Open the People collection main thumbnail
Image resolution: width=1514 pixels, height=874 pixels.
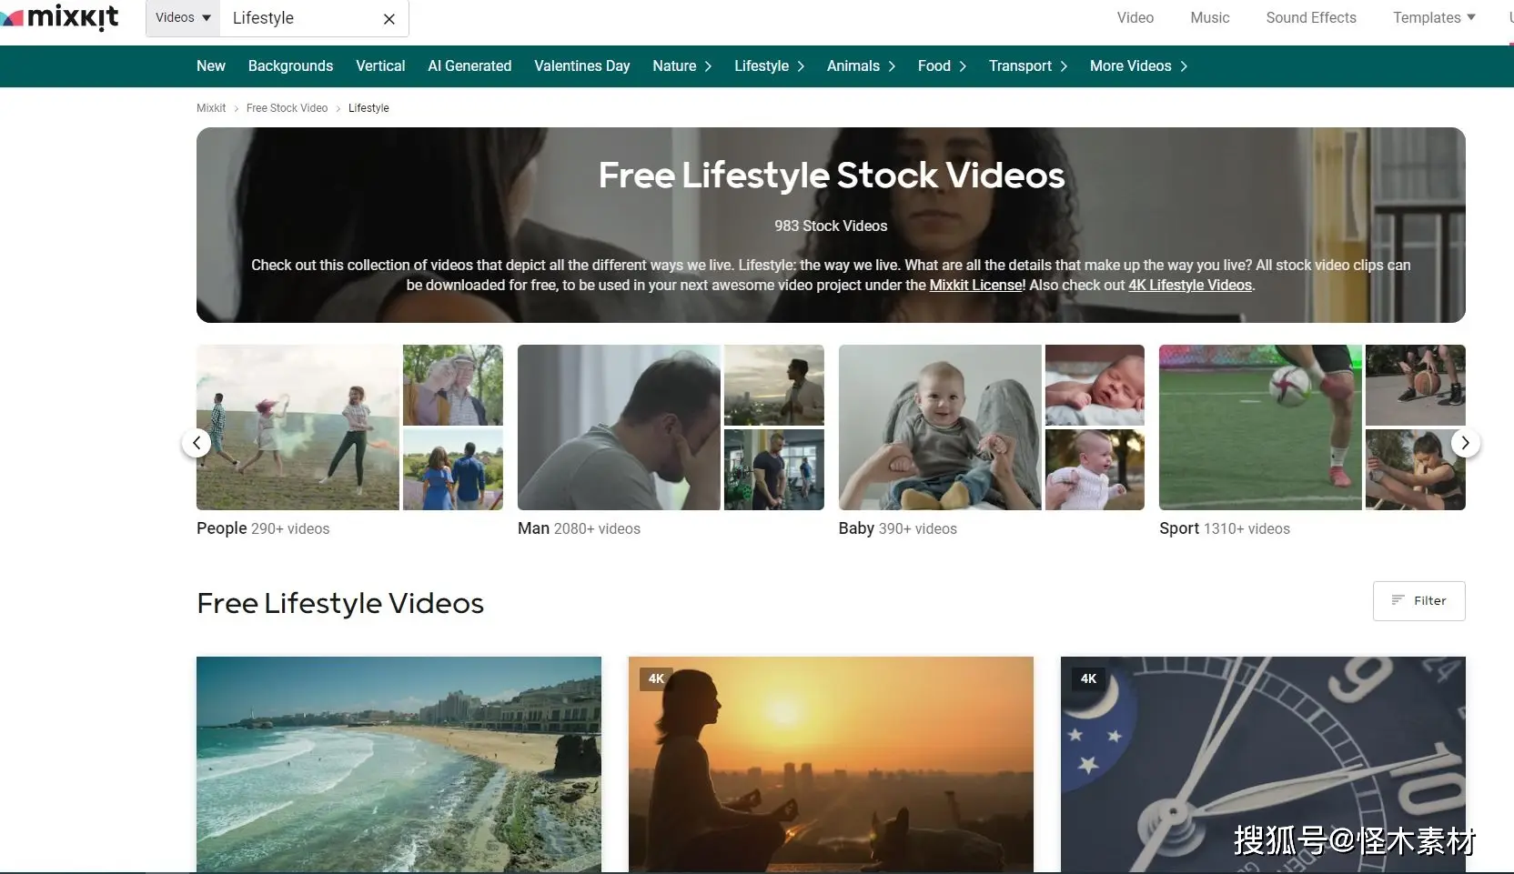pos(298,427)
